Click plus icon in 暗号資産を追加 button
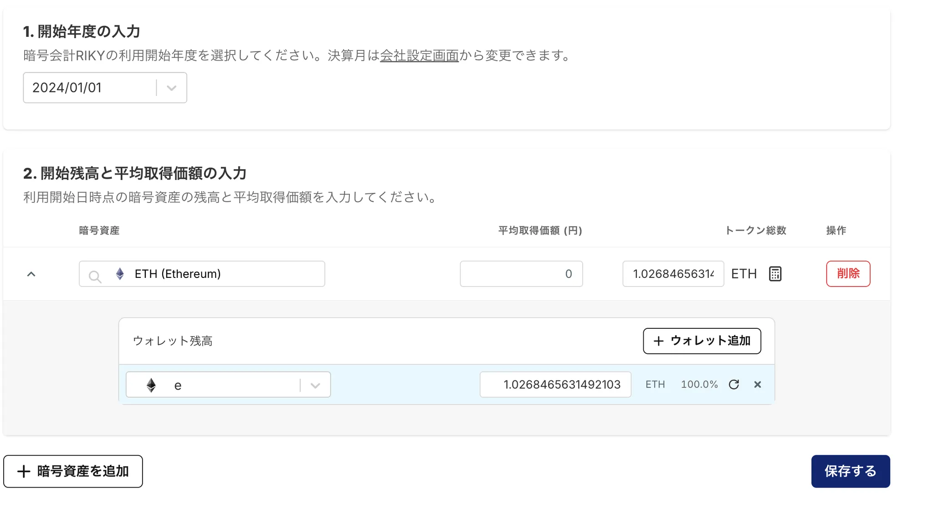This screenshot has height=523, width=933. tap(24, 472)
